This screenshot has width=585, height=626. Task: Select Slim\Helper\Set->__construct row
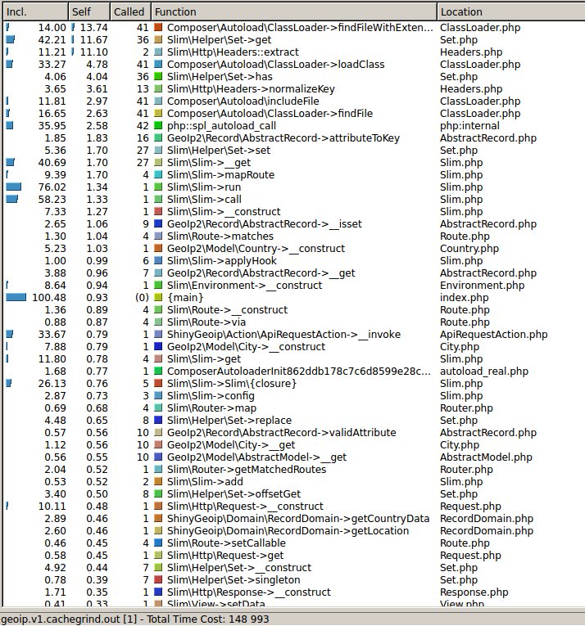point(294,568)
